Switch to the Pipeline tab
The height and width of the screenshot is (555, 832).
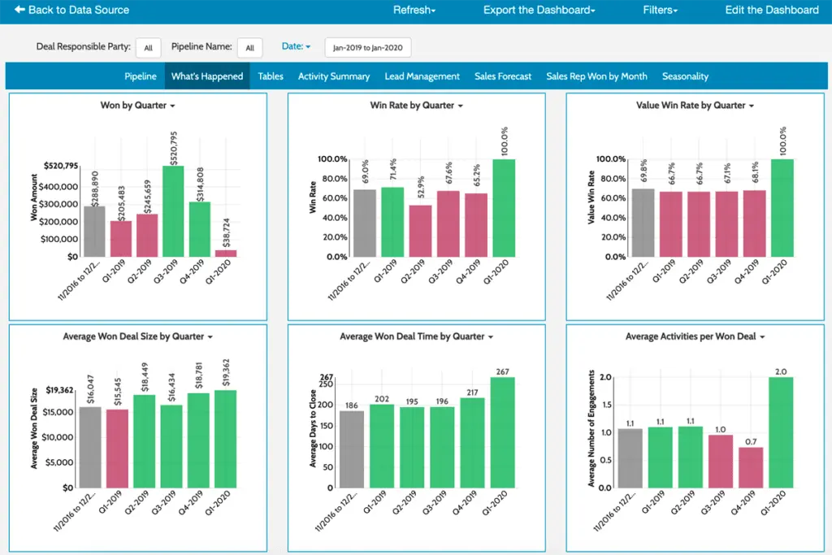141,76
